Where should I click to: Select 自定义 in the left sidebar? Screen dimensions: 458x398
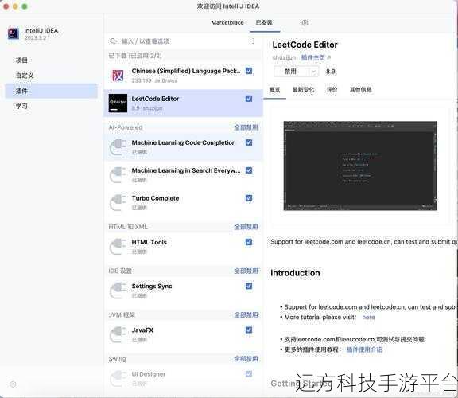pyautogui.click(x=52, y=76)
